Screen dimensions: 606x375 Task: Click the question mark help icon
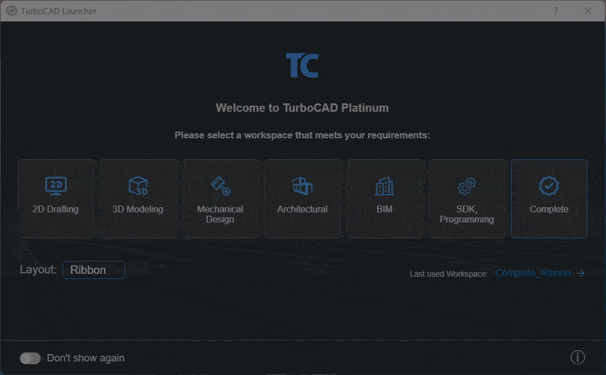click(x=556, y=11)
